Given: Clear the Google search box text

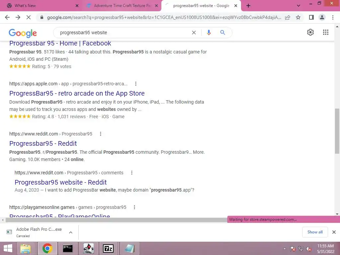Looking at the screenshot, I should (x=194, y=33).
